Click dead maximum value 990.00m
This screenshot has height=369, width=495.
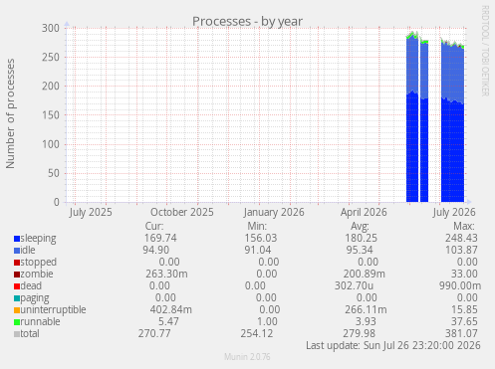click(460, 285)
